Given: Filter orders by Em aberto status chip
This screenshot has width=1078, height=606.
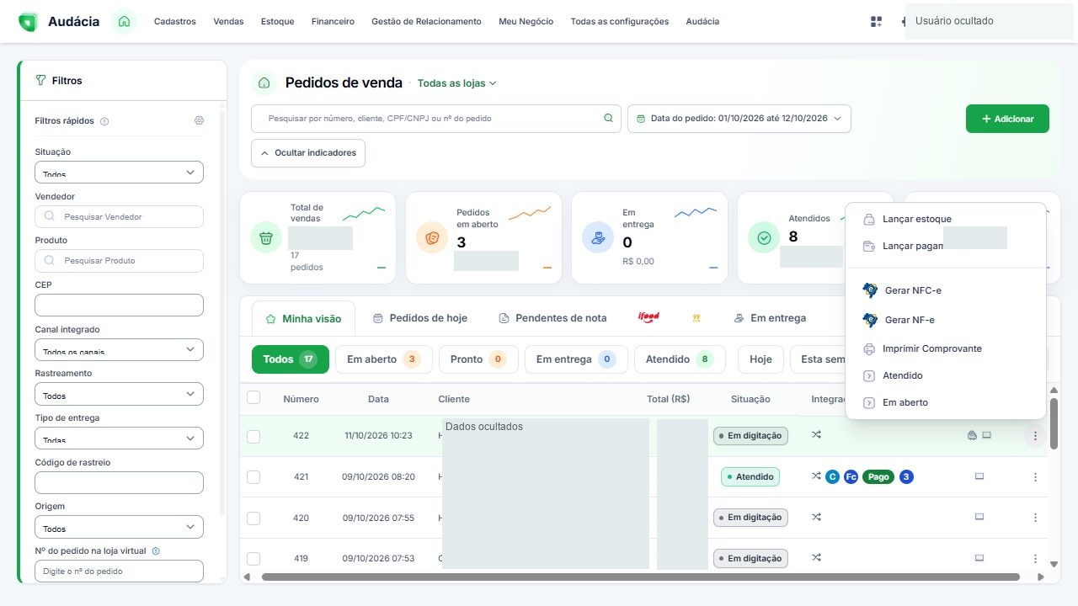Looking at the screenshot, I should point(383,359).
